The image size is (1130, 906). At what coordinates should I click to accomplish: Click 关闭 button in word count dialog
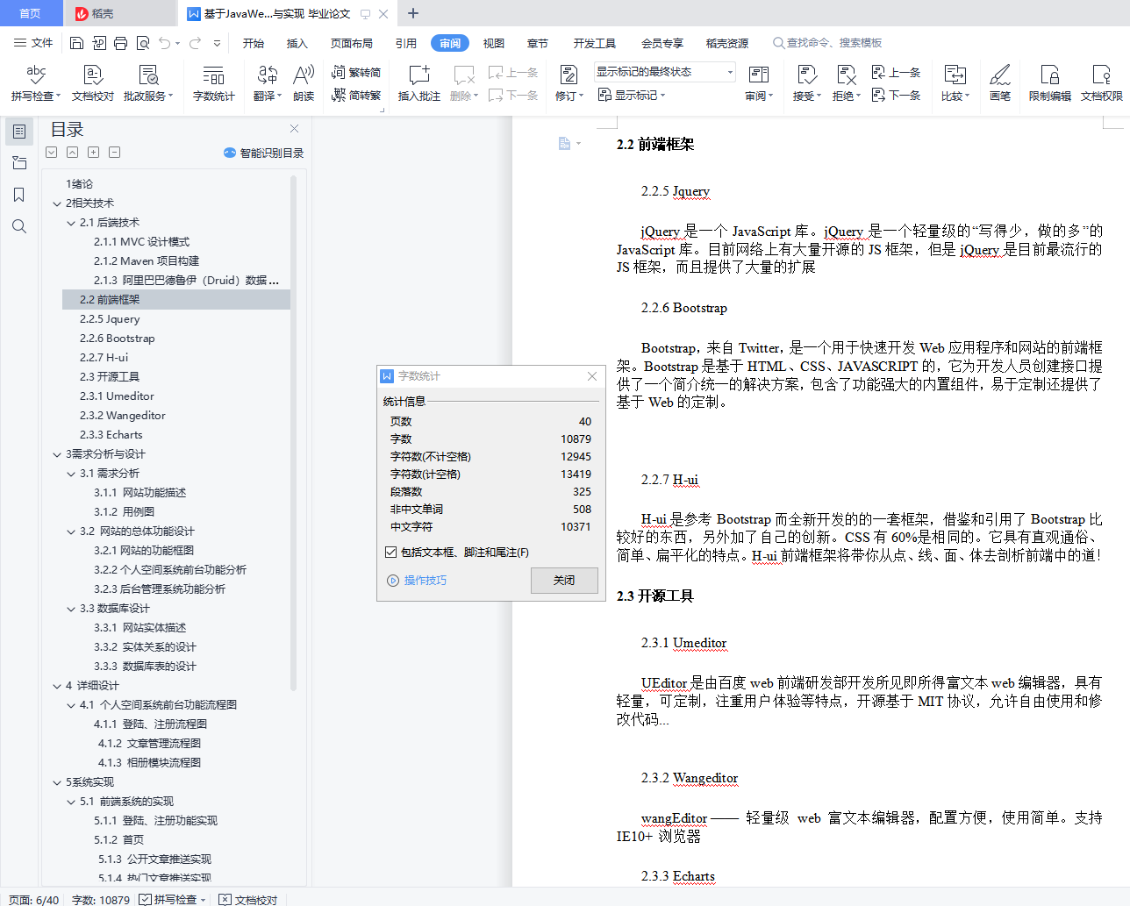[x=564, y=581]
